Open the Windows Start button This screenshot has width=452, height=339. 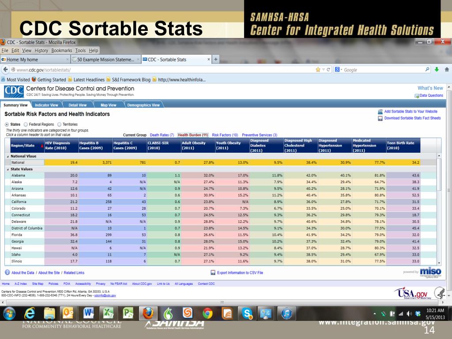pyautogui.click(x=9, y=314)
